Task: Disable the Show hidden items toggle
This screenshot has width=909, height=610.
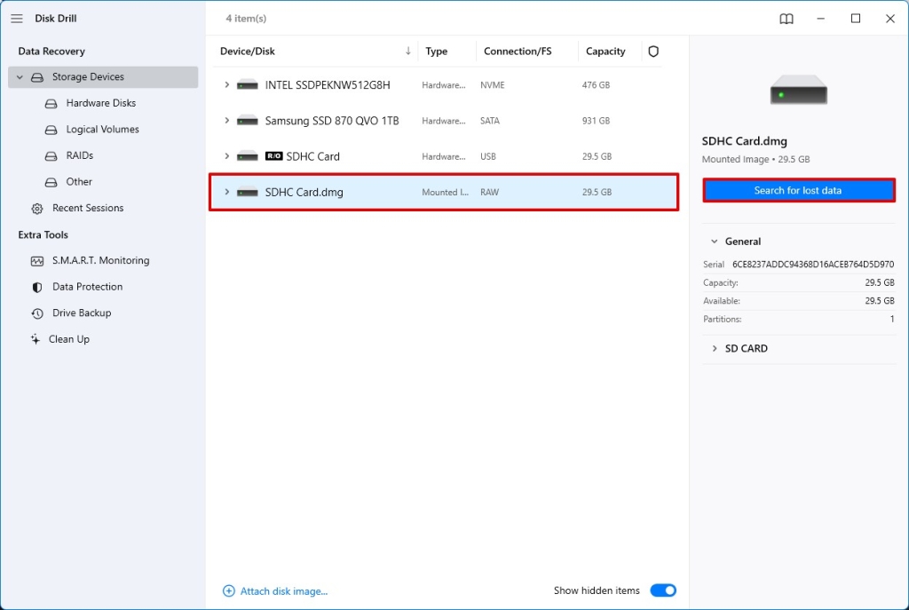Action: pyautogui.click(x=663, y=590)
